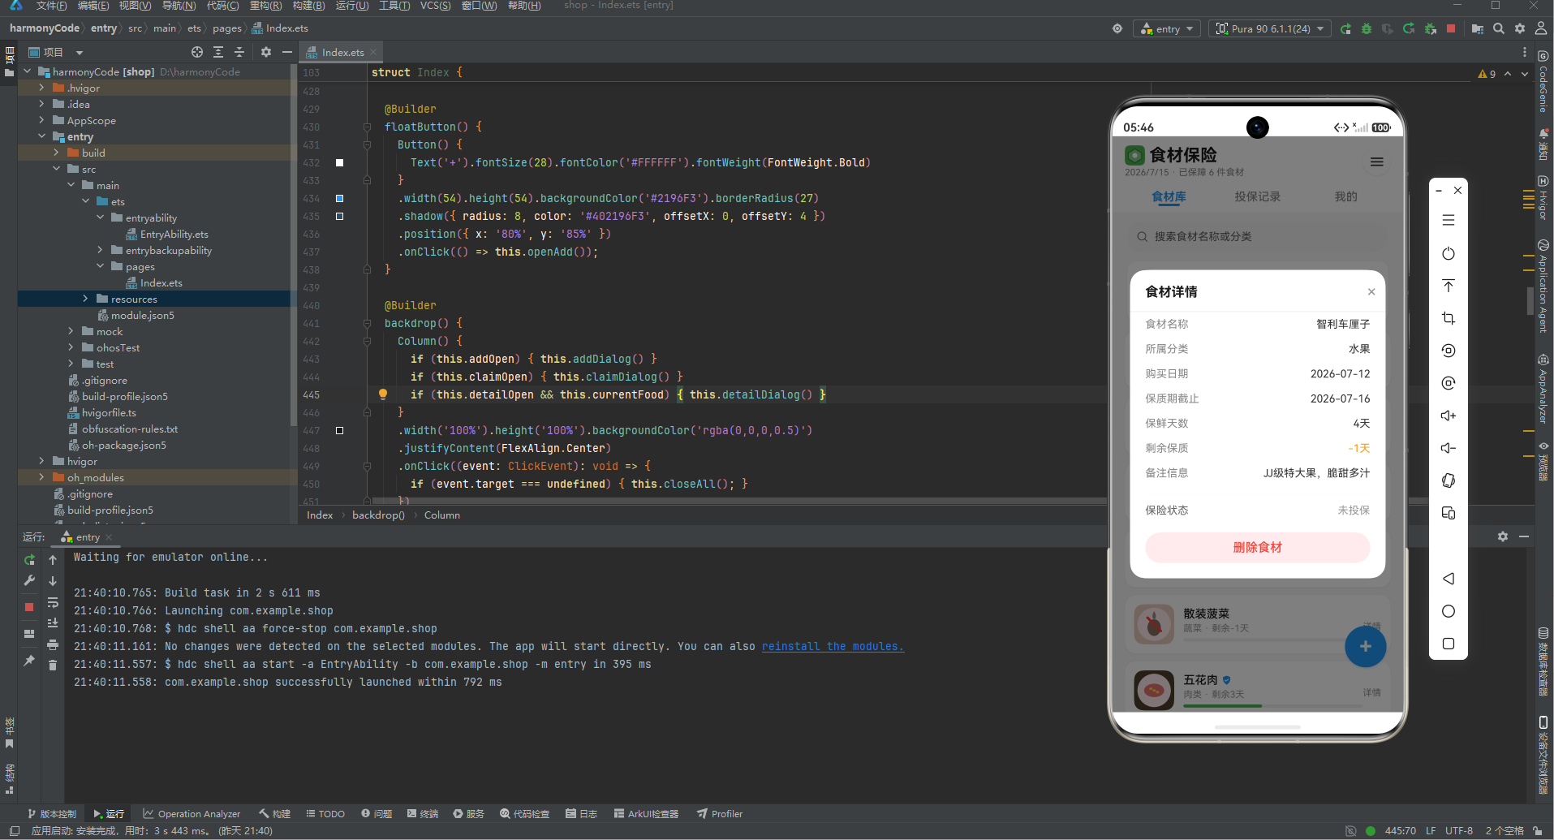The width and height of the screenshot is (1554, 840).
Task: Click UTF-8 encoding in status bar
Action: [1458, 831]
